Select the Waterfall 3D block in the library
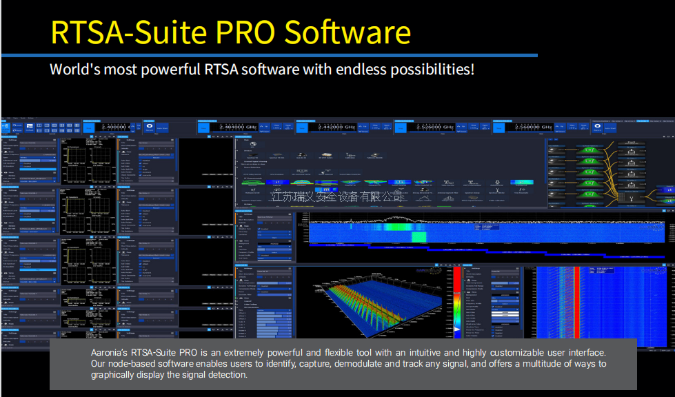The image size is (675, 397). click(350, 183)
